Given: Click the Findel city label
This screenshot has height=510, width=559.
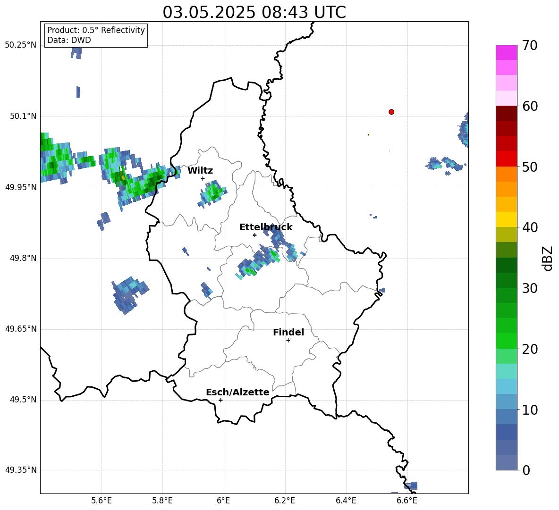Looking at the screenshot, I should click(x=288, y=332).
